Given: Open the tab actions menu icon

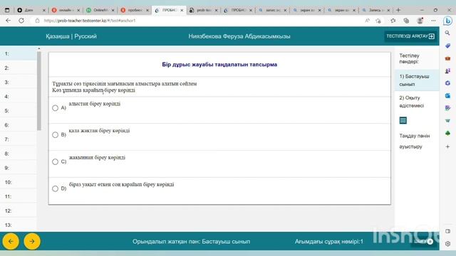Looking at the screenshot, I should click(x=7, y=10).
